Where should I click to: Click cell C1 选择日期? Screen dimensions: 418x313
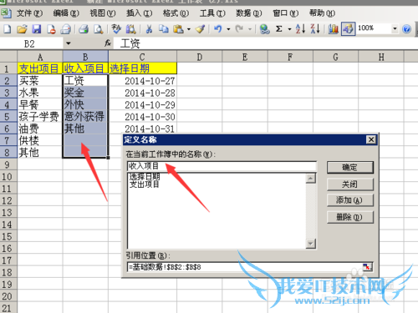[142, 68]
